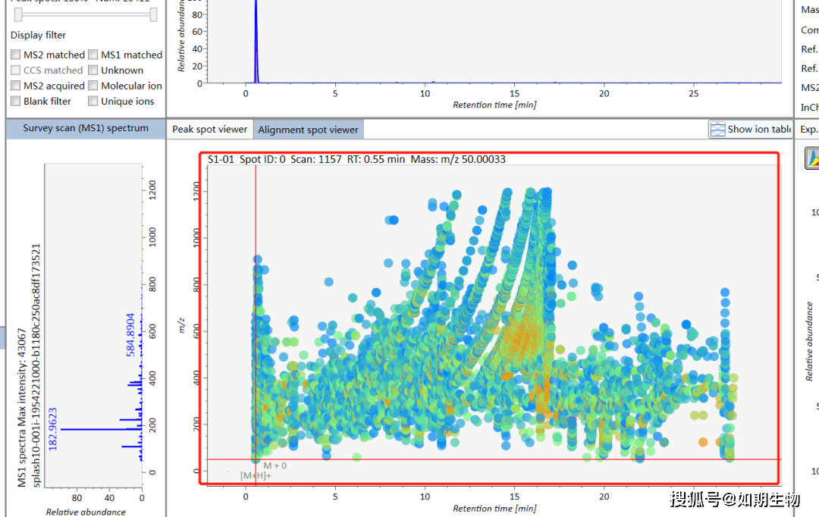Screen dimensions: 819x517
Task: Check the Unique ions filter
Action: click(x=93, y=102)
